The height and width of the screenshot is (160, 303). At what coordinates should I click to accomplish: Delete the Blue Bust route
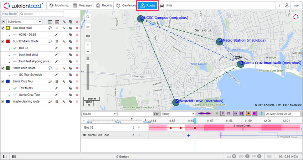click(x=77, y=28)
